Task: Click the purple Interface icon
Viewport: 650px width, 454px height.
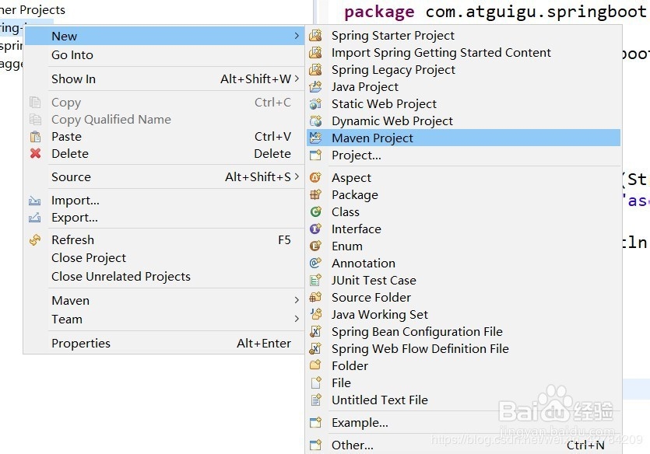Action: pos(315,229)
